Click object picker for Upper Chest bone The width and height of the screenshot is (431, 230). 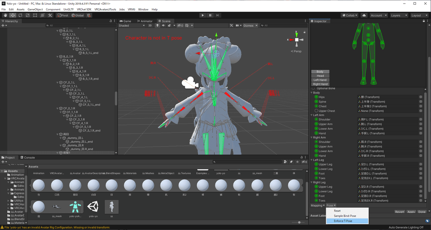pos(421,111)
